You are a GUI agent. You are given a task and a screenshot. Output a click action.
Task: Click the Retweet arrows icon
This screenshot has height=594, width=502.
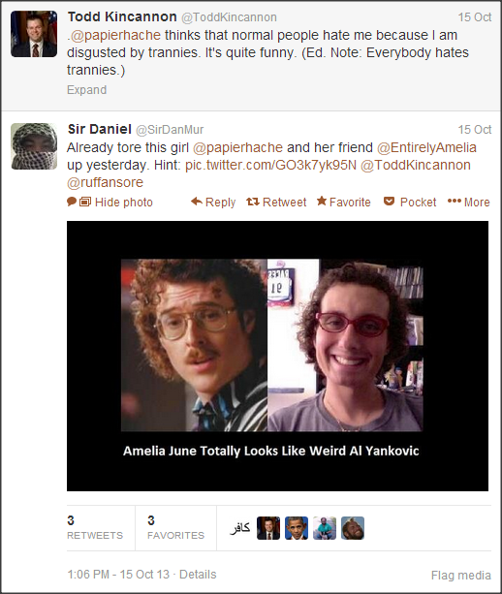[x=252, y=202]
